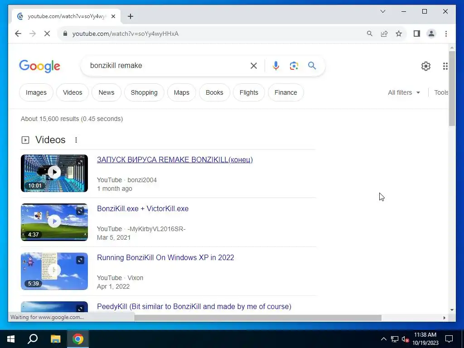
Task: Switch to Shopping filter
Action: (x=144, y=92)
